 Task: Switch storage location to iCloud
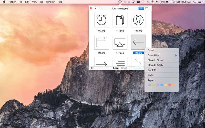click(124, 68)
